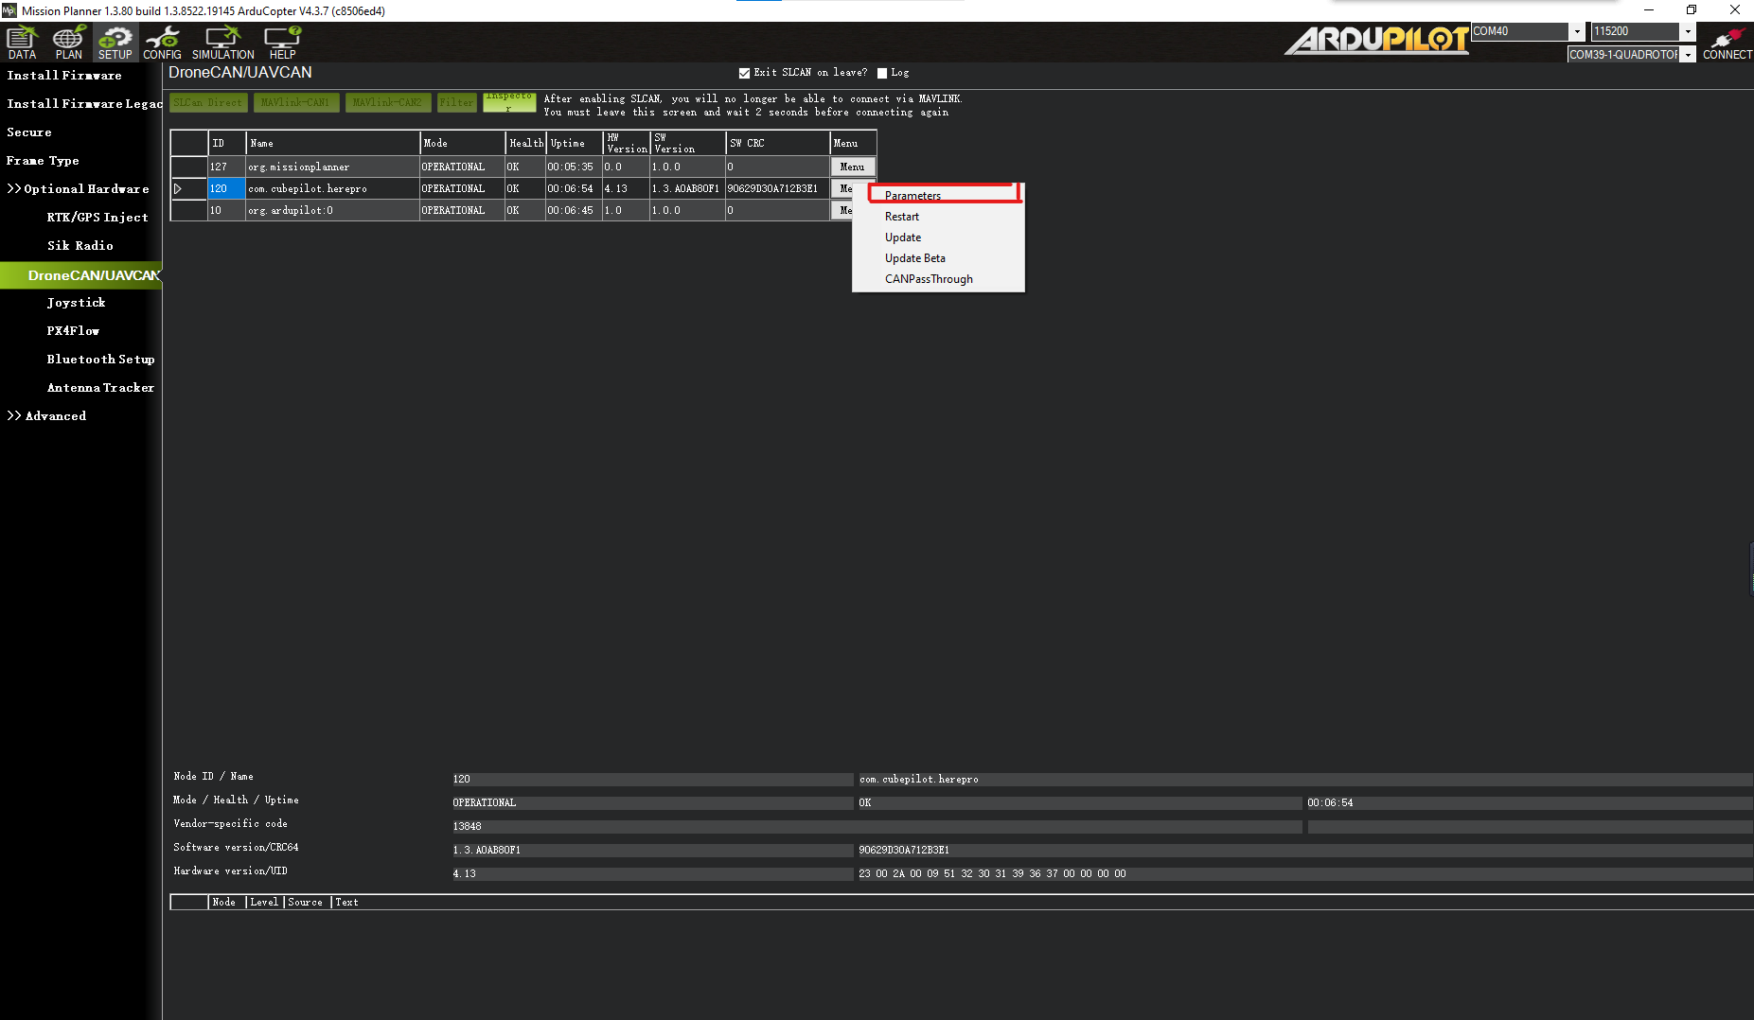Open the 115200 baud rate dropdown

[1687, 31]
